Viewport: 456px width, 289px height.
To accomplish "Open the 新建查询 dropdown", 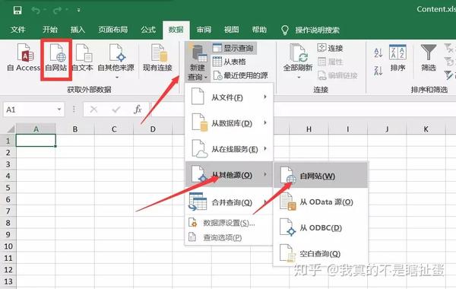I will (198, 62).
